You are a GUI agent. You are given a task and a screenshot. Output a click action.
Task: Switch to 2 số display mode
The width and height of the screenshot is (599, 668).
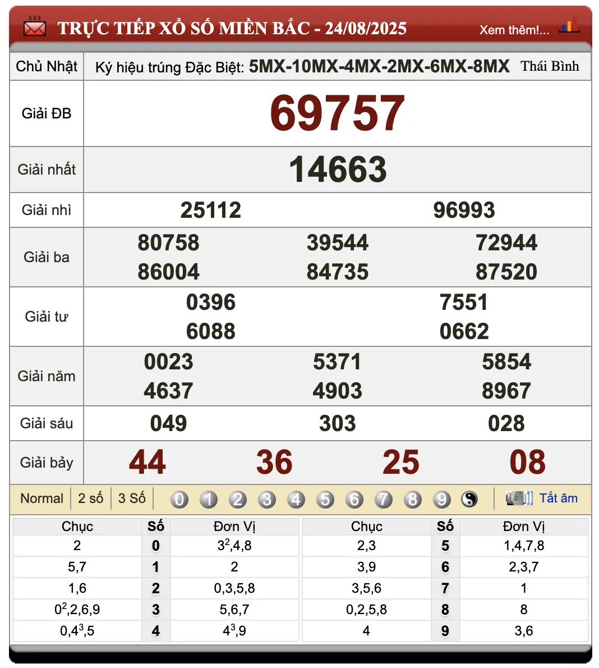(x=90, y=498)
